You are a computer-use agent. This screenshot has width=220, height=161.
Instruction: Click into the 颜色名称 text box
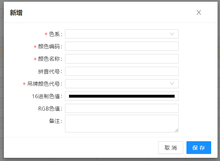coord(121,59)
